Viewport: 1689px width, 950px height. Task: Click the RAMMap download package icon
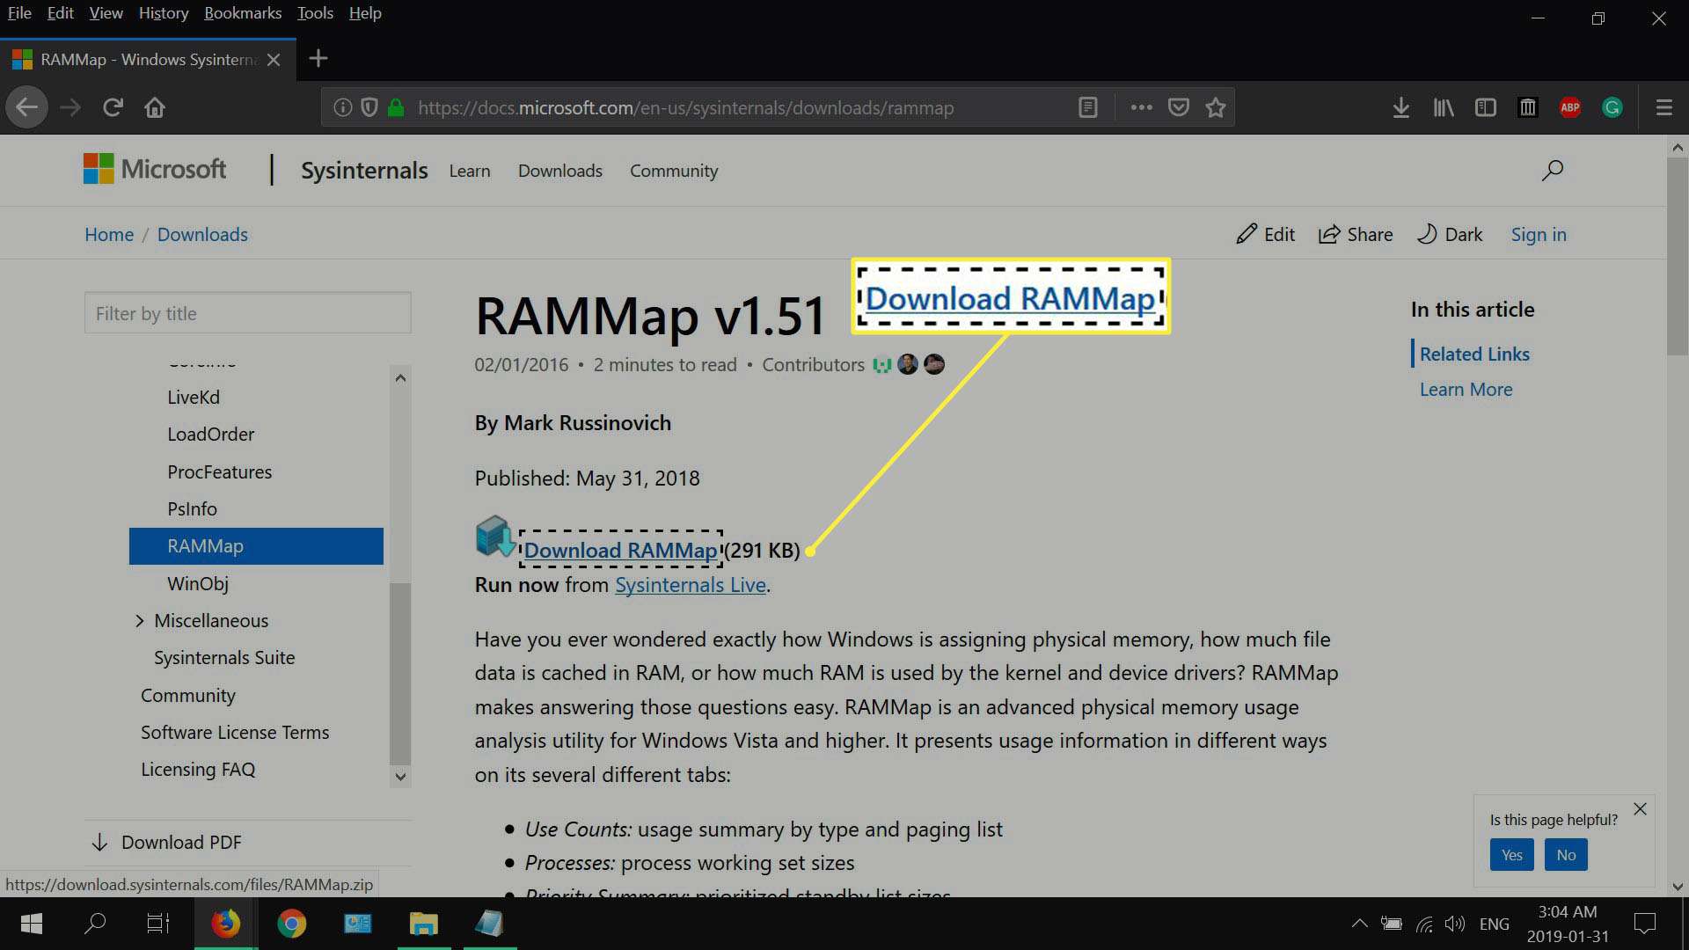point(495,537)
